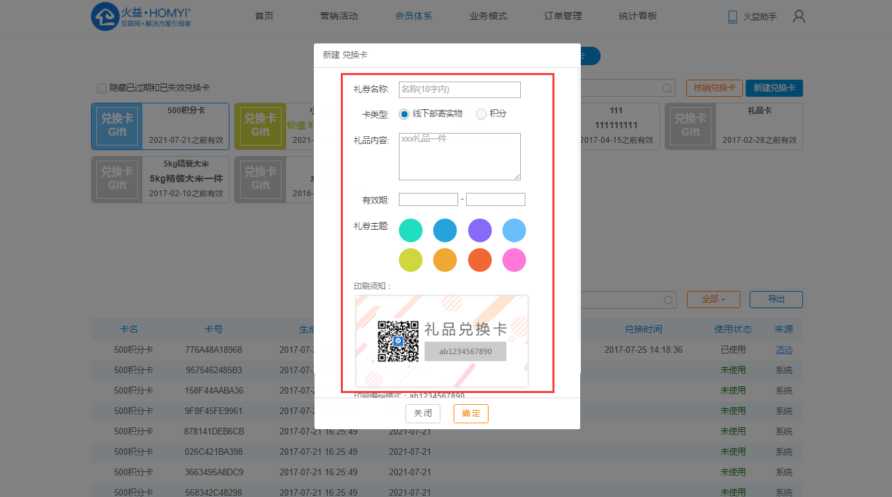The height and width of the screenshot is (497, 892).
Task: Click the 确定 button
Action: click(471, 413)
